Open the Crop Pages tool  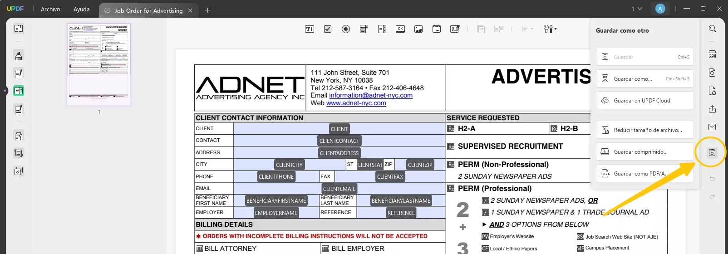click(19, 153)
